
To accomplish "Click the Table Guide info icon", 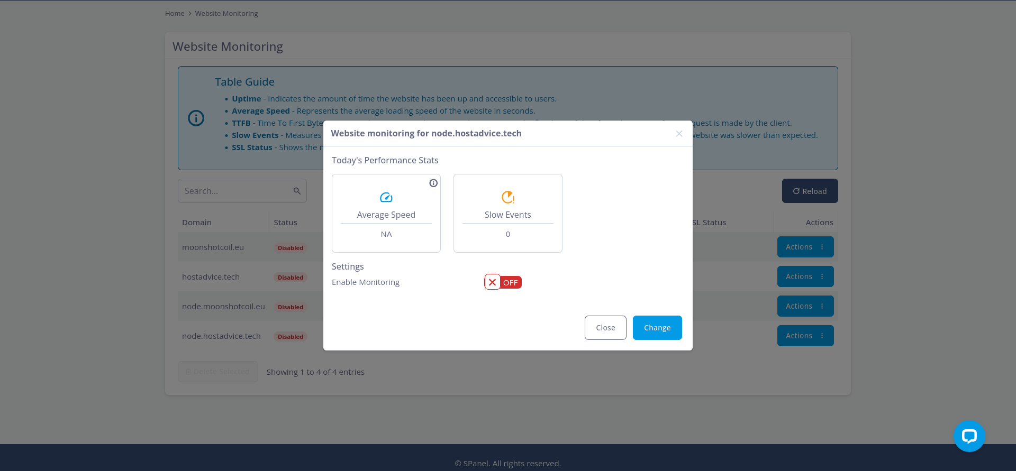I will (x=196, y=118).
